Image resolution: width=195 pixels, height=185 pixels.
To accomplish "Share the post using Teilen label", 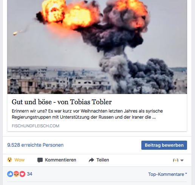I will (x=103, y=160).
